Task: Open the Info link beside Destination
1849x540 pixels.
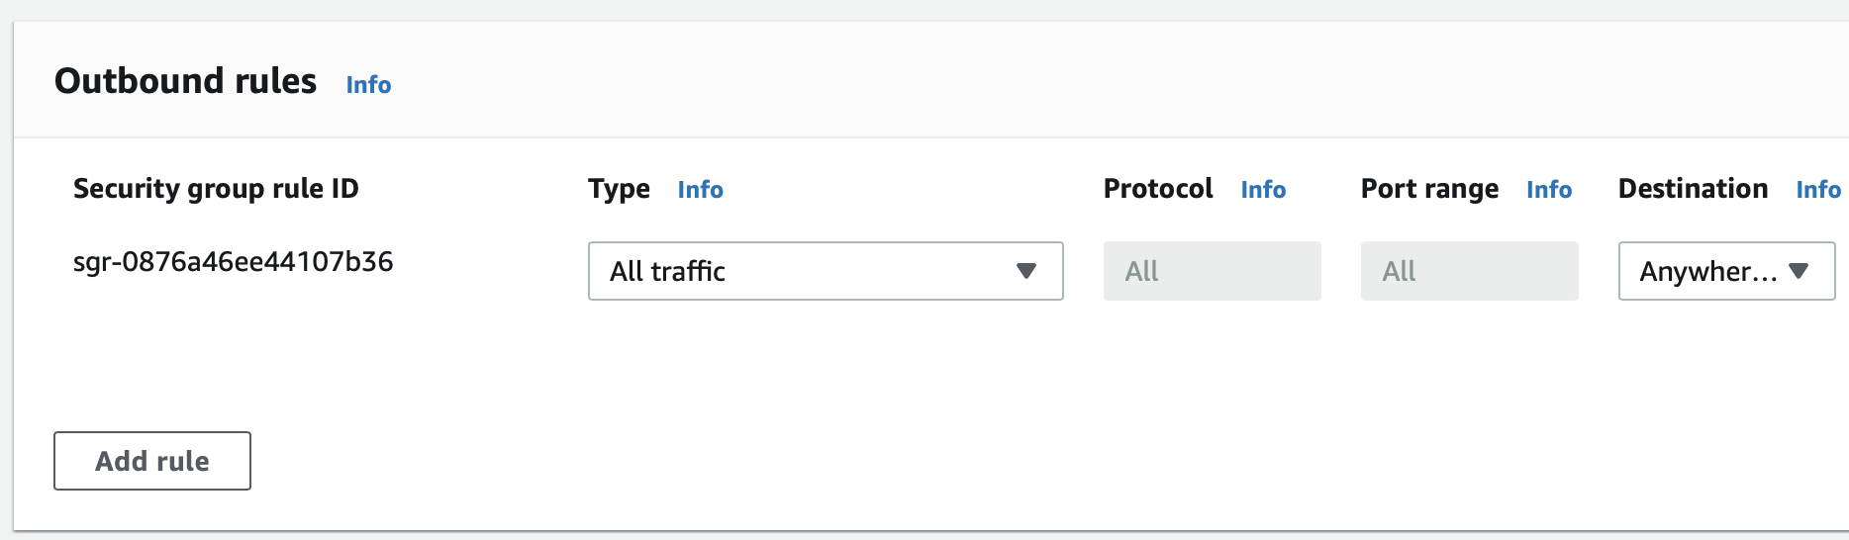Action: pos(1818,190)
